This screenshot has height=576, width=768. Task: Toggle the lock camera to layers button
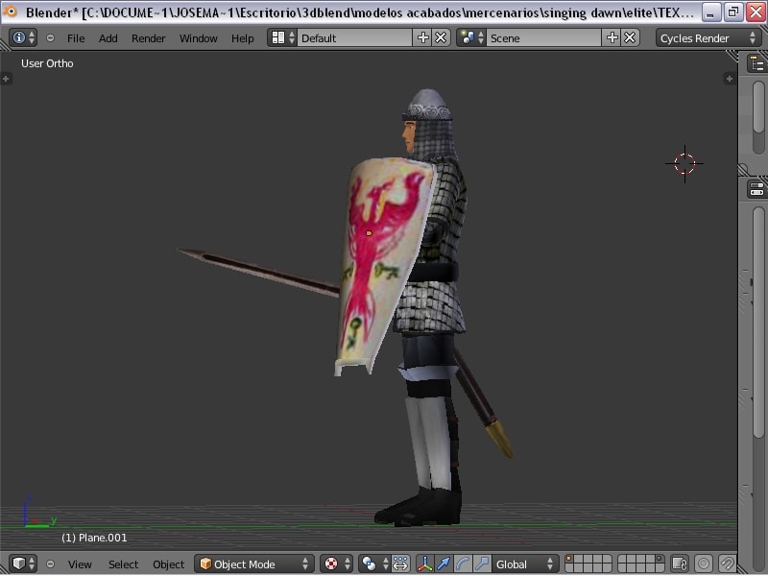point(680,564)
